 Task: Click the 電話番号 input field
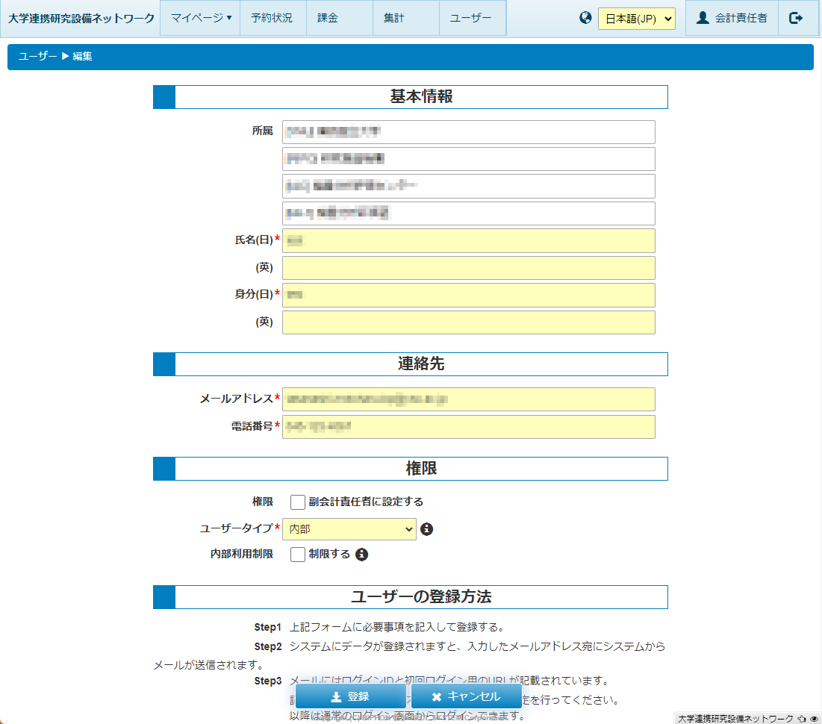click(x=469, y=427)
